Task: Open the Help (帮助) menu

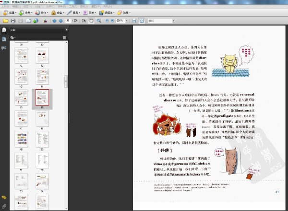Action: click(x=107, y=6)
